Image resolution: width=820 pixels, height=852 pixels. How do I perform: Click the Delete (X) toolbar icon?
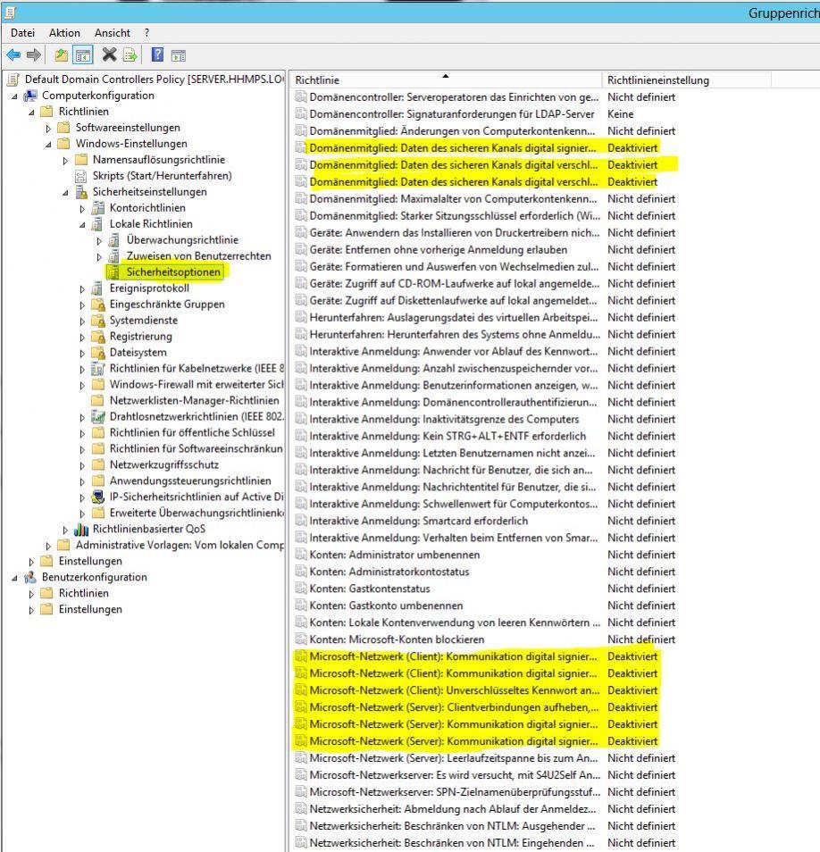(109, 54)
